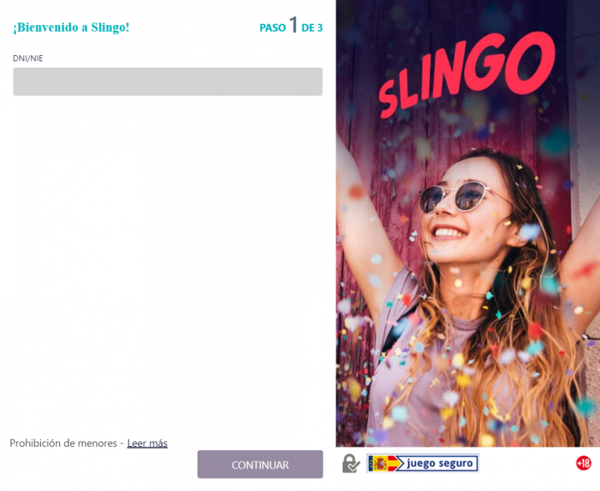Click the "juego seguro" text inside the badge
Screen dimensions: 600x491
440,463
